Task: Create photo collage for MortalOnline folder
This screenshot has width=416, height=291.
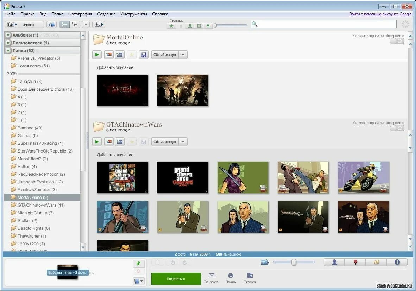Action: [x=109, y=54]
